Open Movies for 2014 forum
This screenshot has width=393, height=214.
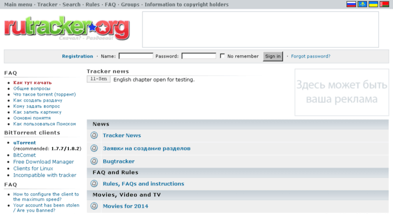point(125,206)
